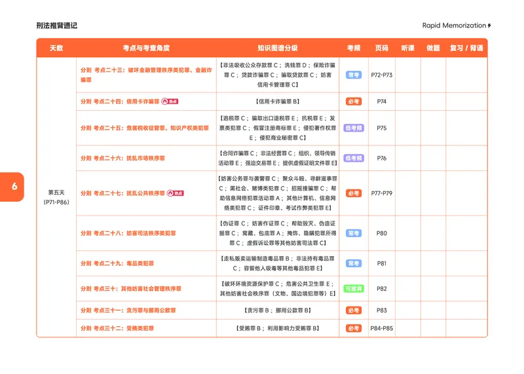The height and width of the screenshot is (374, 524).
Task: Click the Rapid Memorization text
Action: coord(454,26)
